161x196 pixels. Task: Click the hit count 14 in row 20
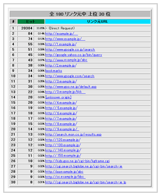point(30,129)
